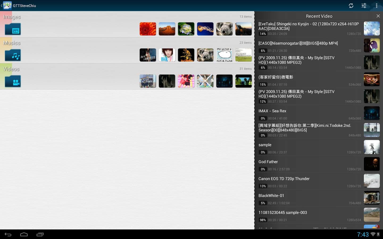This screenshot has width=383, height=239.
Task: Play IMAX - Sea Rex video
Action: [309, 114]
